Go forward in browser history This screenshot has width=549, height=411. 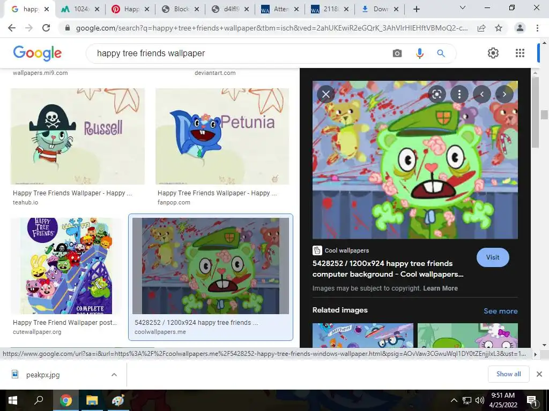tap(29, 28)
